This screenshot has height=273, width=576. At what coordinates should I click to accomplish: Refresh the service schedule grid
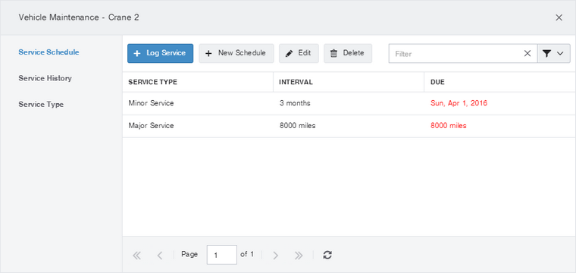coord(327,255)
